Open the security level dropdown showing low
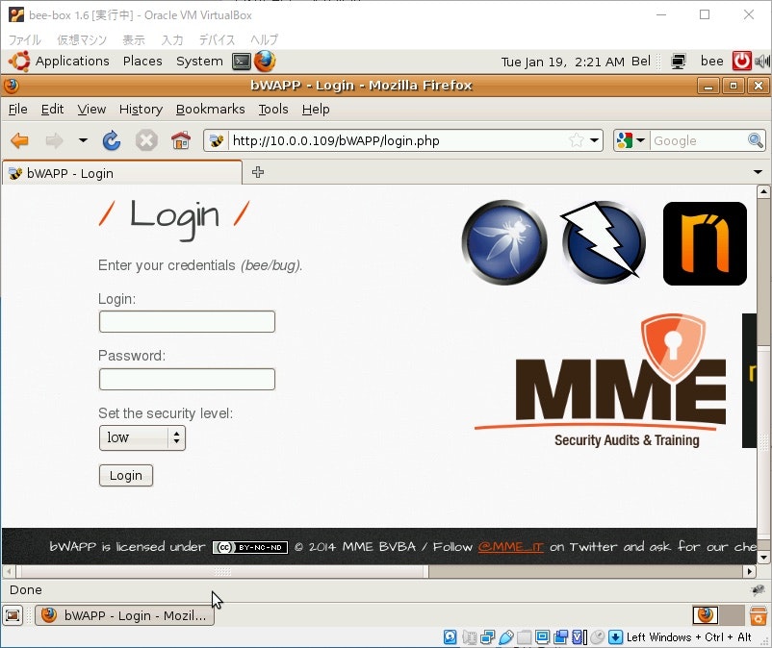Screen dimensions: 772x648 pos(142,437)
